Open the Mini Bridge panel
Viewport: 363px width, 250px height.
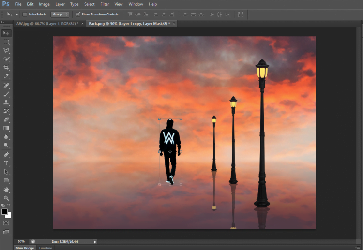tap(25, 248)
